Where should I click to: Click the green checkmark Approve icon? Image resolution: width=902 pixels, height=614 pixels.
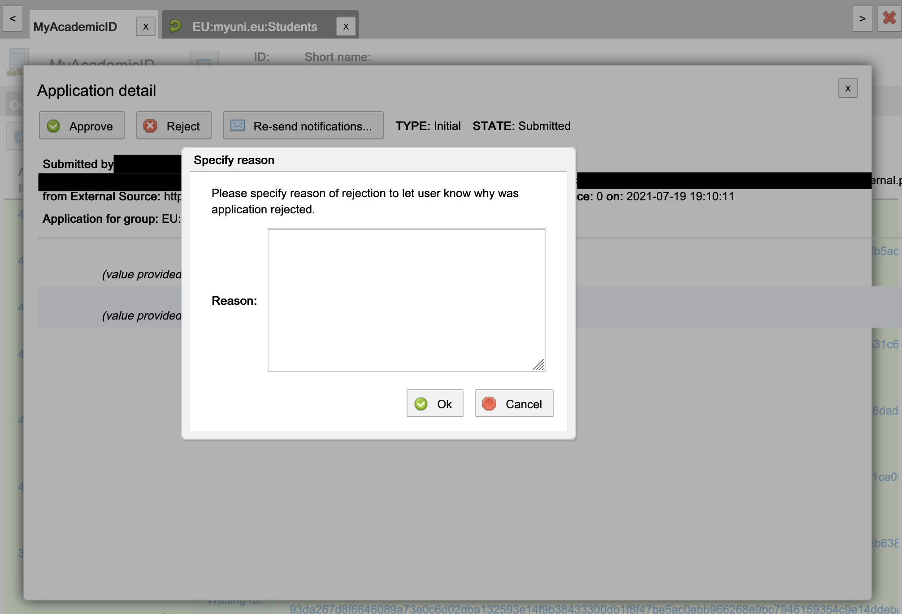click(x=54, y=126)
